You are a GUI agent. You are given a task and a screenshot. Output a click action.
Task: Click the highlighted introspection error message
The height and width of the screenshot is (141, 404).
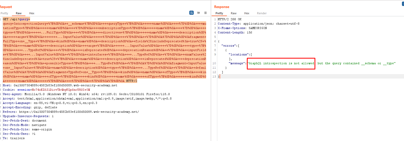pos(281,64)
